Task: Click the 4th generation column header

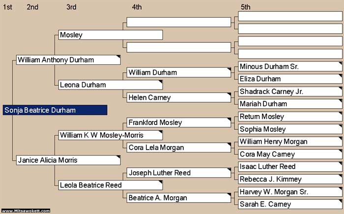Action: [x=137, y=7]
